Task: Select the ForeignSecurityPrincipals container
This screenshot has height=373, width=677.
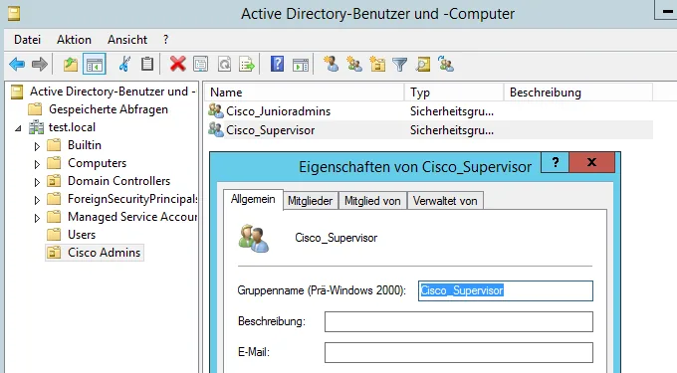Action: coord(132,199)
